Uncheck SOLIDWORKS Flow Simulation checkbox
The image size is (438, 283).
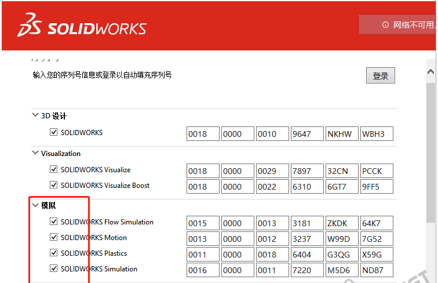click(53, 221)
